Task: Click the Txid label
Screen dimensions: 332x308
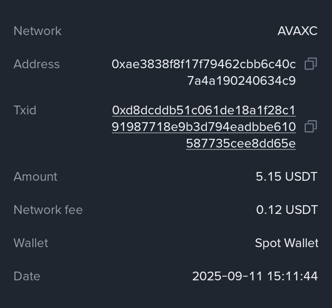Action: click(25, 111)
